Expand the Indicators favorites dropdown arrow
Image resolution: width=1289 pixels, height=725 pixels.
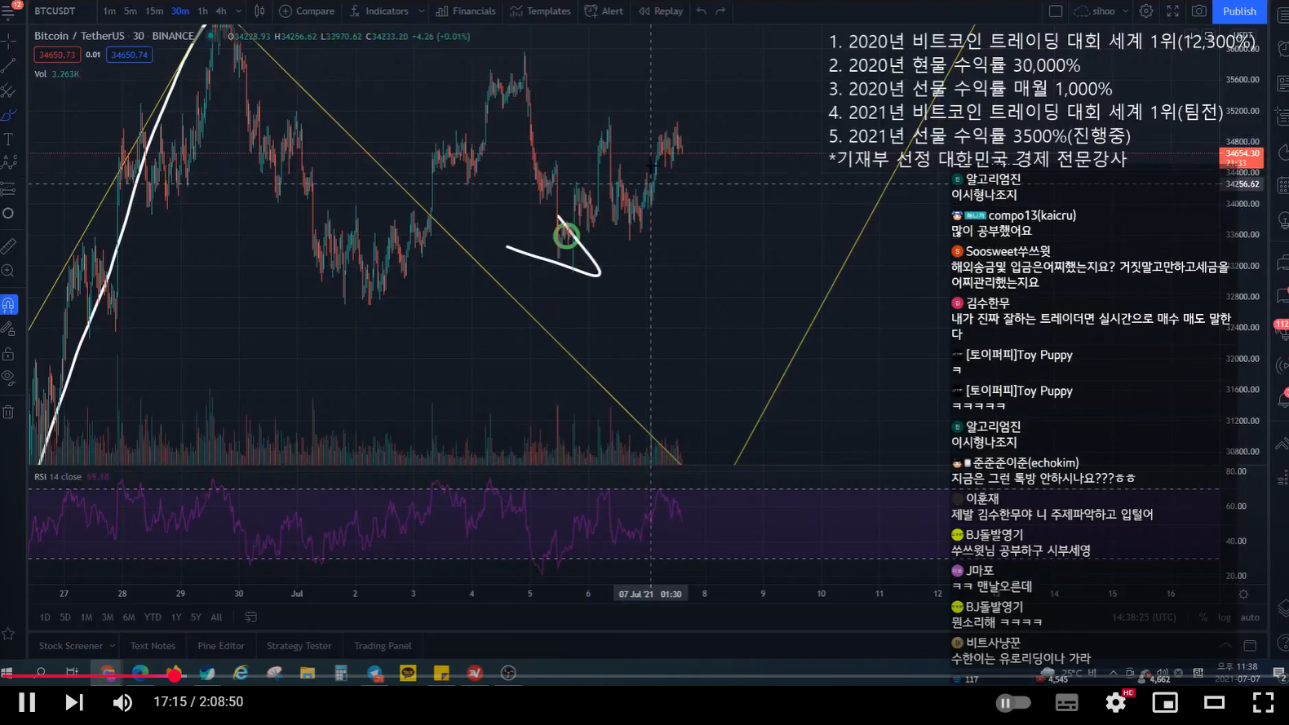coord(421,11)
